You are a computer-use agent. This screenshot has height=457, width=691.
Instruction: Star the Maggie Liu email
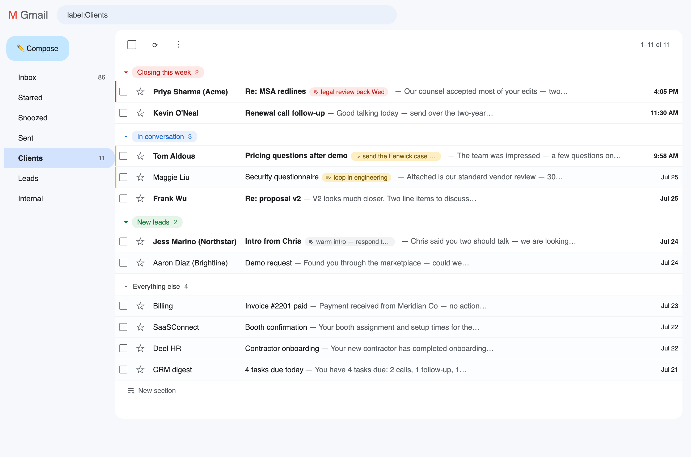click(140, 177)
